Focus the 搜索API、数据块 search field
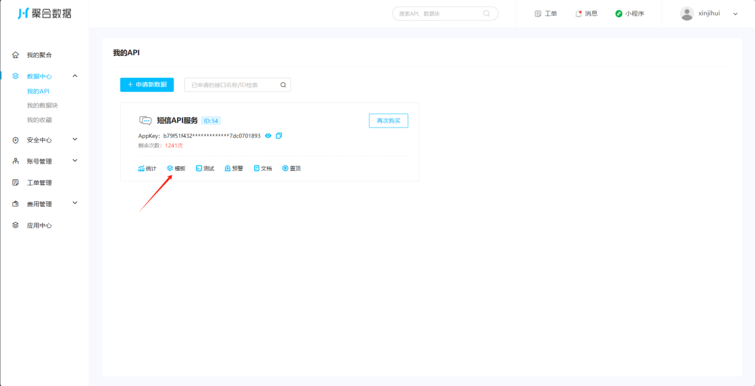The image size is (755, 386). click(445, 14)
